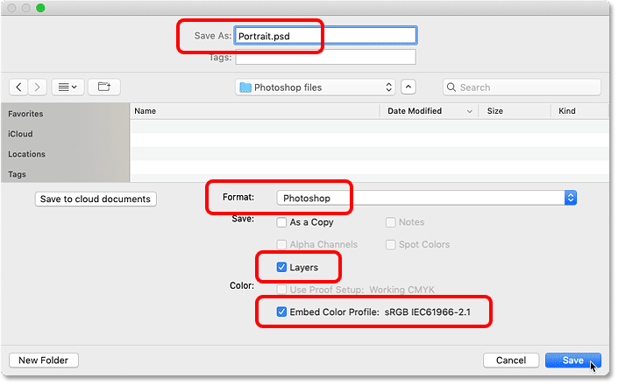Click the Search field

tap(522, 87)
